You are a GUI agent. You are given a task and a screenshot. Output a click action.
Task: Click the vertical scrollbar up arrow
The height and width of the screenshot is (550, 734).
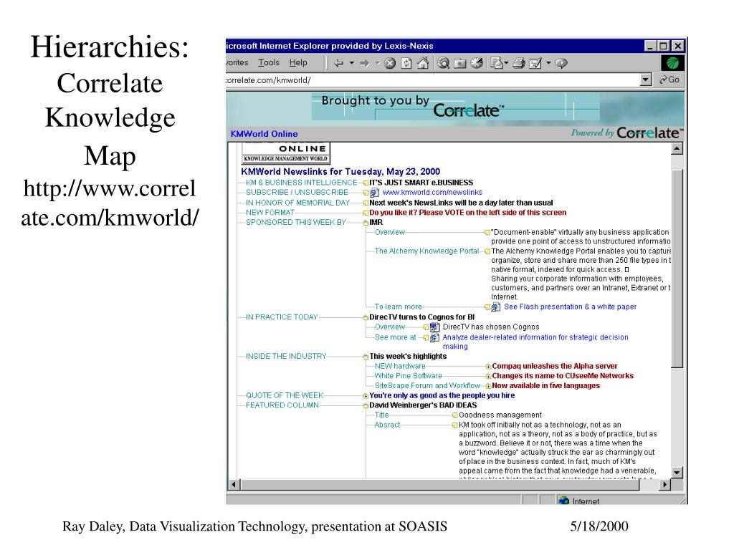click(x=677, y=149)
